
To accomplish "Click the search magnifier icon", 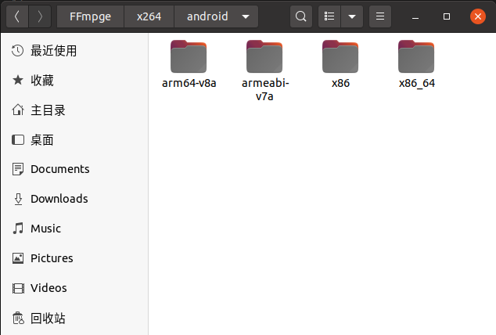I will coord(301,16).
